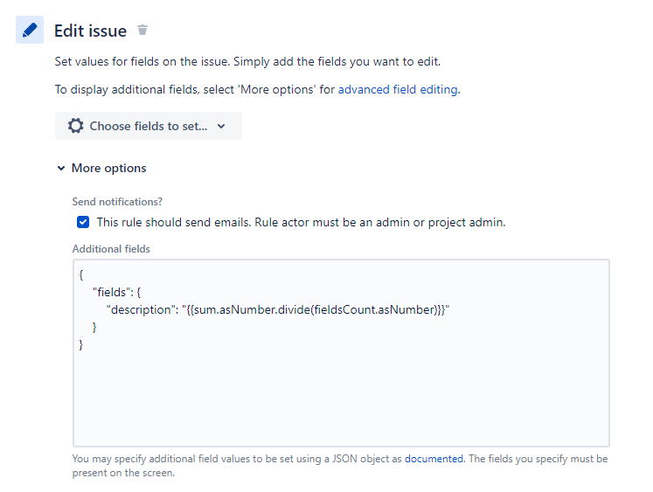This screenshot has height=492, width=653.
Task: Click the Edit issue heading text
Action: [90, 31]
